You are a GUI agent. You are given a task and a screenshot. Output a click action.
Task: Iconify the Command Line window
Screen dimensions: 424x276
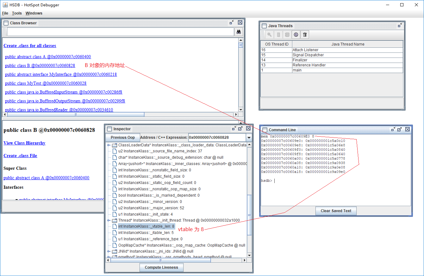tap(393, 129)
